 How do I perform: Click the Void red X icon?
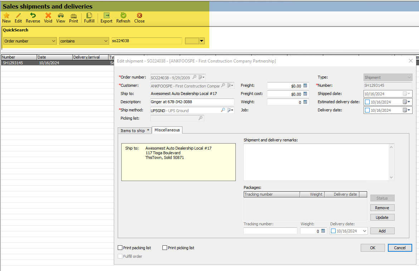[48, 15]
